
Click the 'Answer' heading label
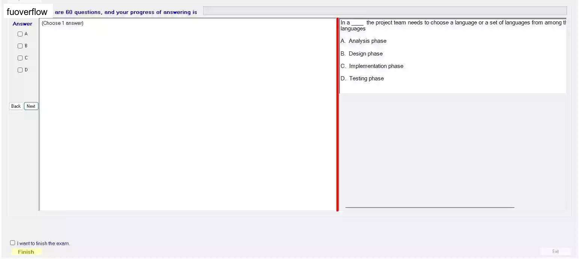(x=23, y=24)
